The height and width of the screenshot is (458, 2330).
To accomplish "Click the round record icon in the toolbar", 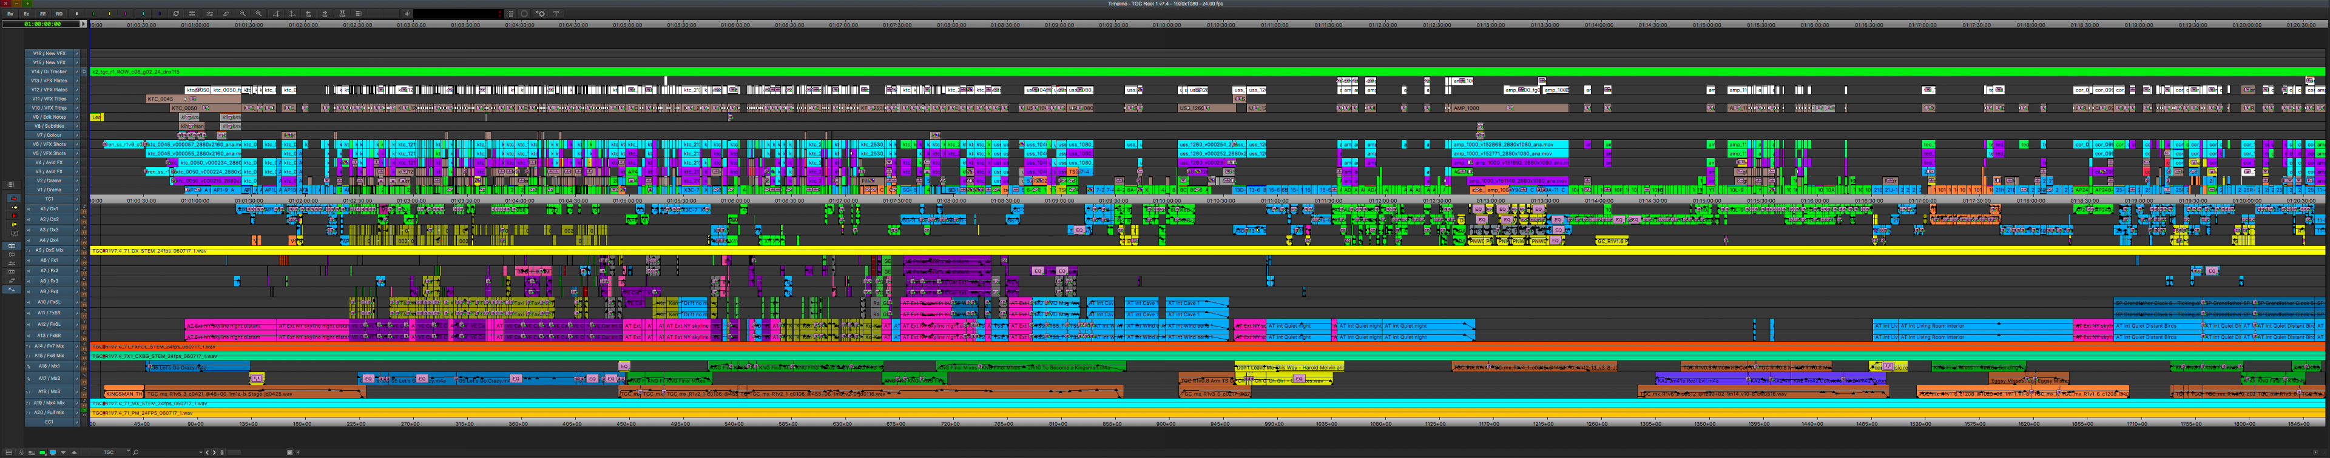I will click(x=524, y=15).
